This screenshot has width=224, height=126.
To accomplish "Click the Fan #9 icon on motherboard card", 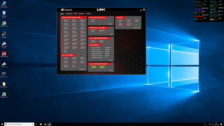I will coord(79,44).
